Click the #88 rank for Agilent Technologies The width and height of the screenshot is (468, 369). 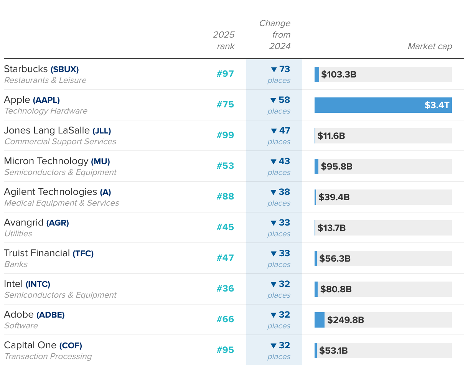(x=225, y=196)
